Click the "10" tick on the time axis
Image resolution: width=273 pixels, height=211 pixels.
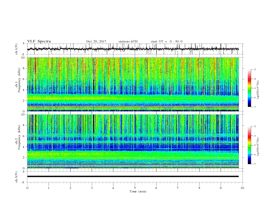click(242, 188)
